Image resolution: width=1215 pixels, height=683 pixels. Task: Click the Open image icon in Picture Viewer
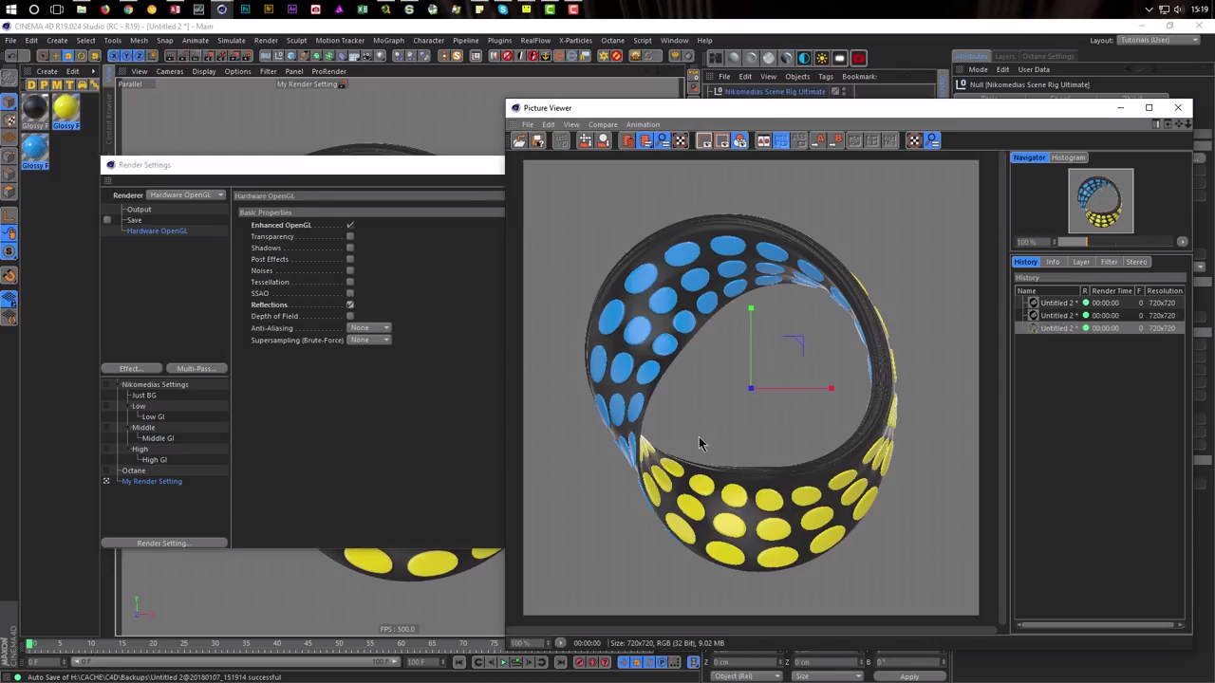click(x=519, y=141)
